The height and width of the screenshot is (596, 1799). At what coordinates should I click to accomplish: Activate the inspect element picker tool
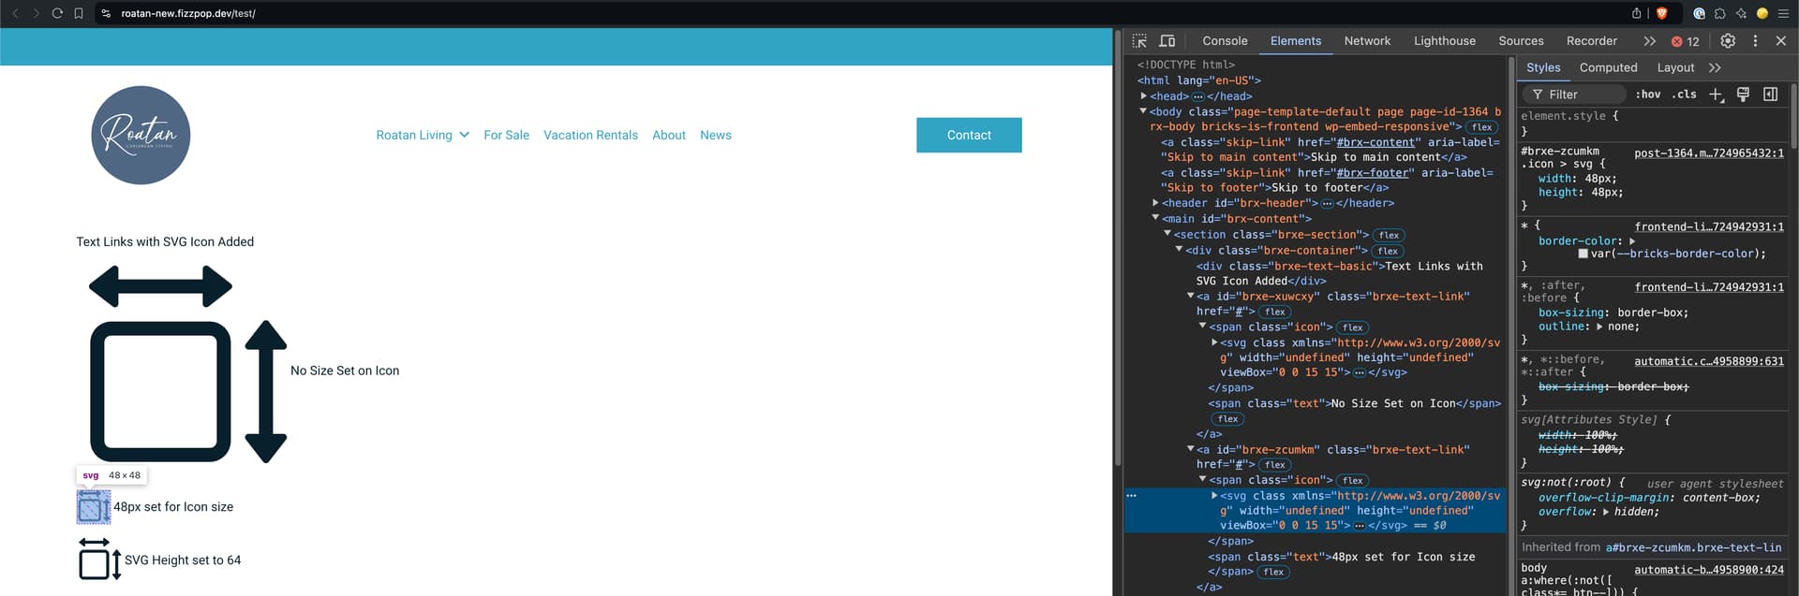click(x=1139, y=41)
